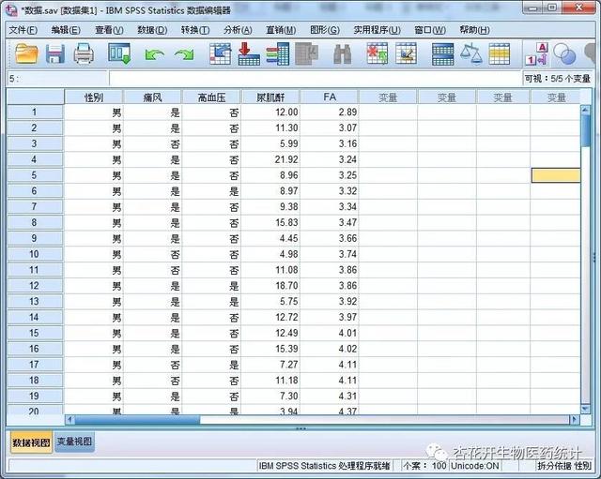Toggle the Value labels icon
Screen dimensions: 601x479
[x=536, y=54]
